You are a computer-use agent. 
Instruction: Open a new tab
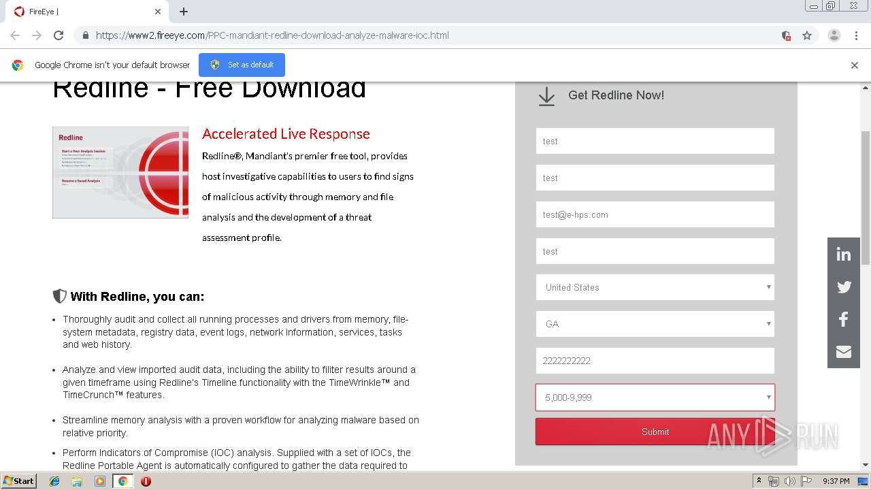[184, 12]
